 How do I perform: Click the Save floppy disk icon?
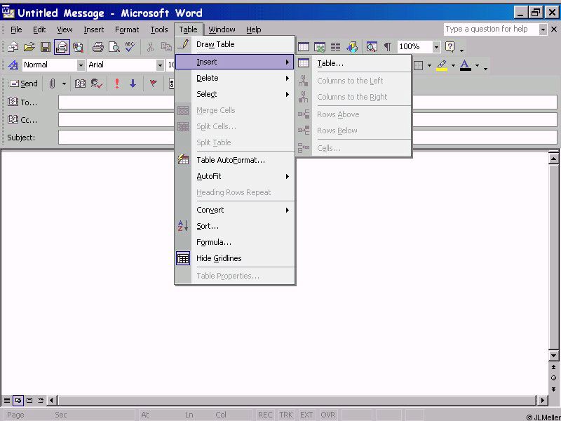[x=46, y=47]
